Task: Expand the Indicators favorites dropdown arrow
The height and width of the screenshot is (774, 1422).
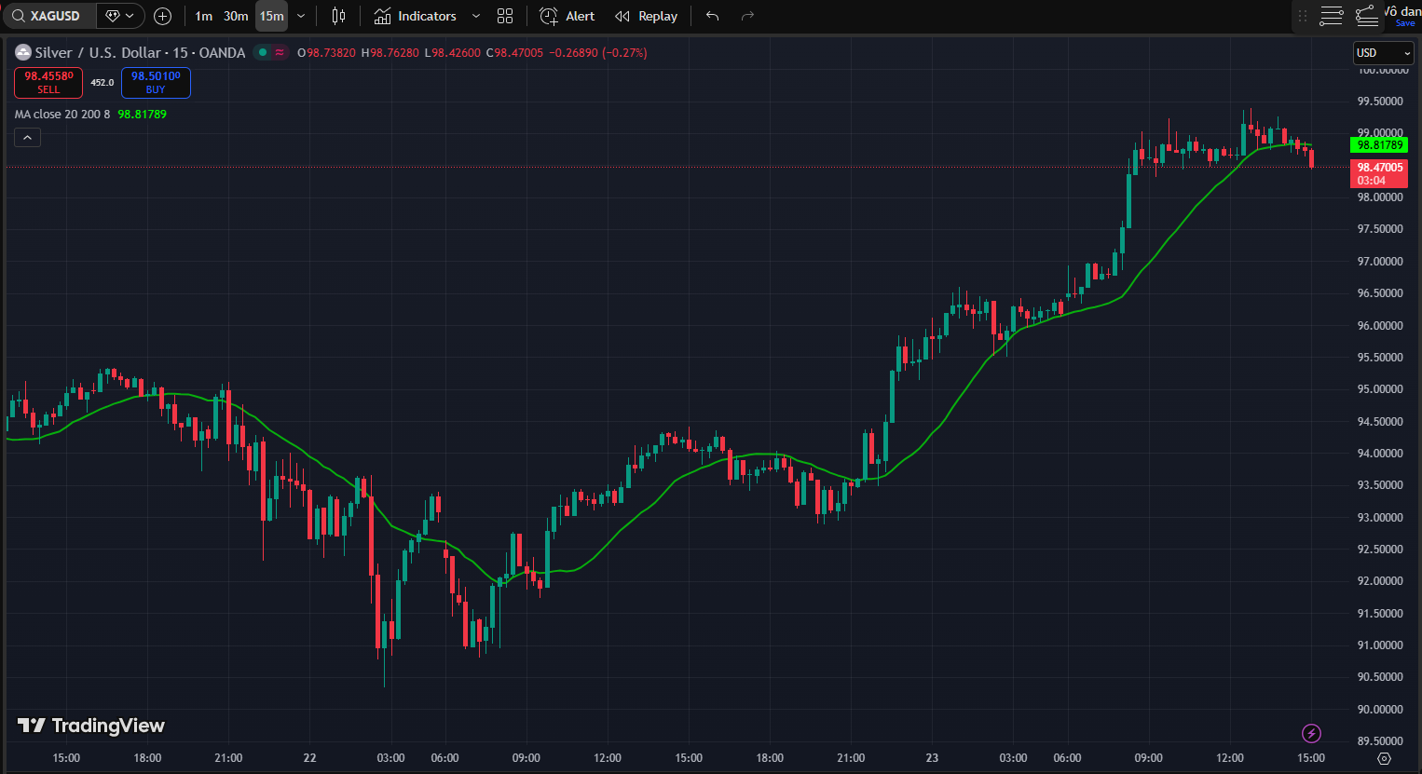Action: (x=476, y=16)
